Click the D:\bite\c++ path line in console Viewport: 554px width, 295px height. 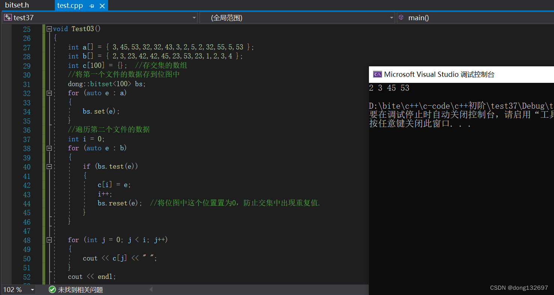pos(461,106)
